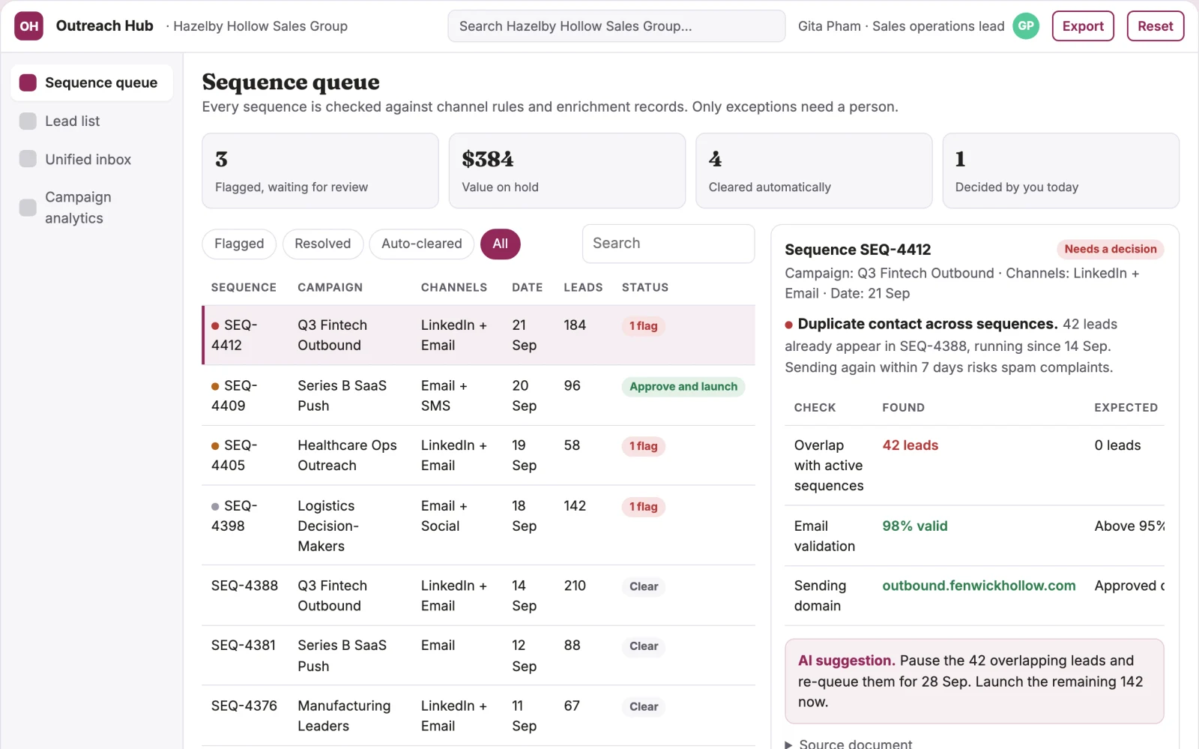Click the 1 flag badge on SEQ-4412
Image resolution: width=1199 pixels, height=749 pixels.
point(643,326)
